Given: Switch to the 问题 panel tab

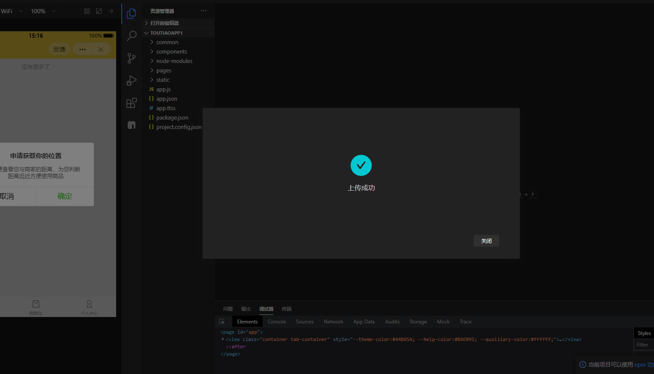Looking at the screenshot, I should (228, 309).
